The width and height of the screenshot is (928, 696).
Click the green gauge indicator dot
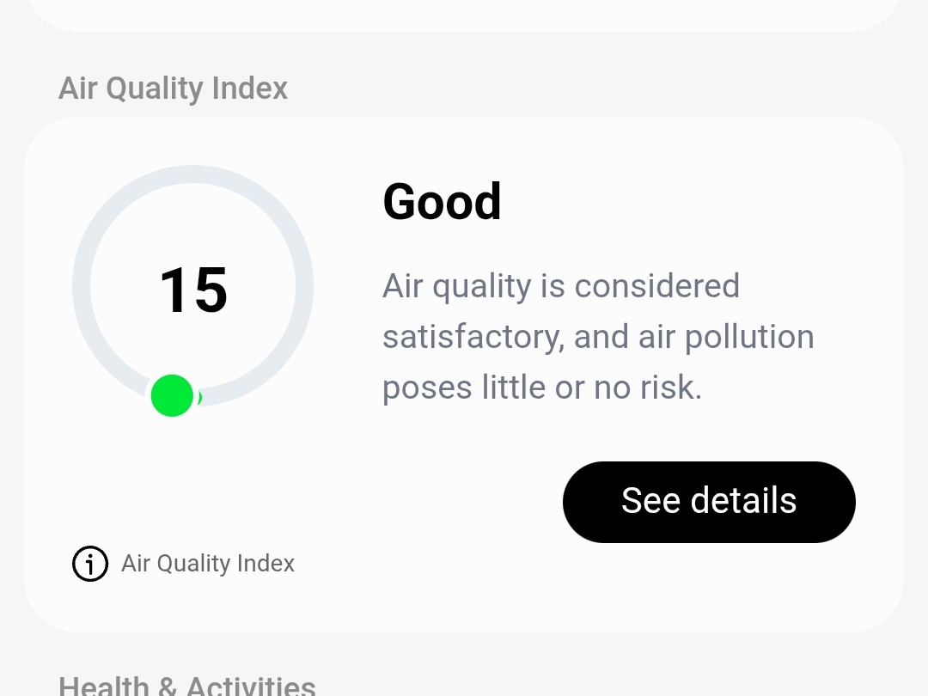(172, 395)
